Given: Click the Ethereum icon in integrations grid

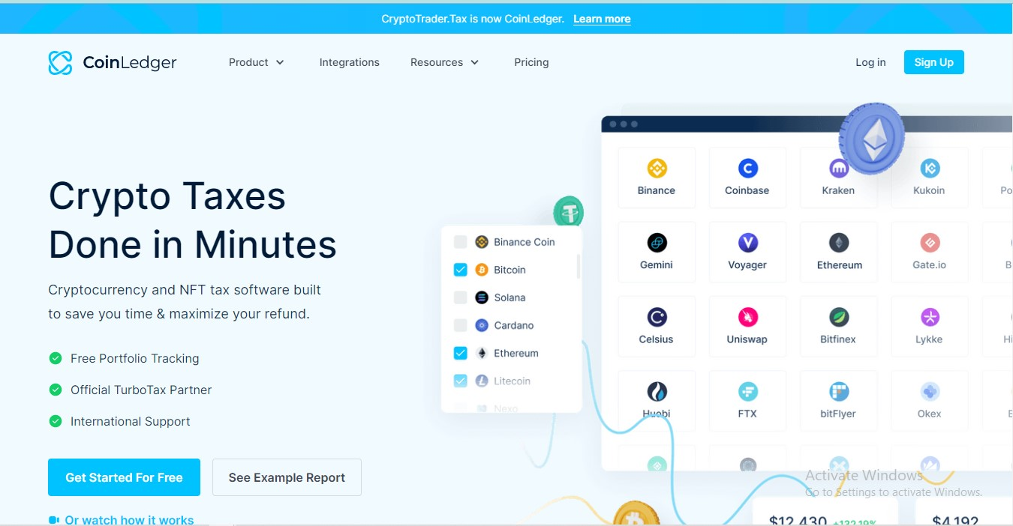Looking at the screenshot, I should [x=838, y=243].
